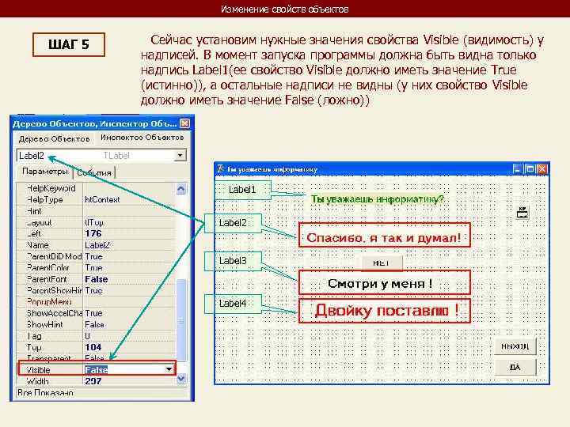Click the form designer title bar
570x427 pixels.
click(382, 169)
